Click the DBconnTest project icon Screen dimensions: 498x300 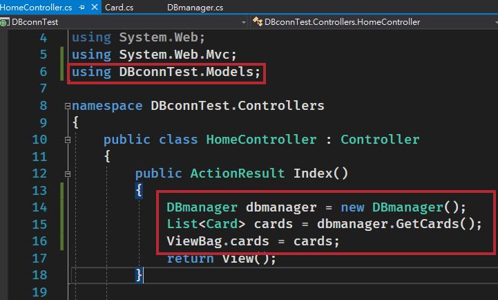point(5,22)
